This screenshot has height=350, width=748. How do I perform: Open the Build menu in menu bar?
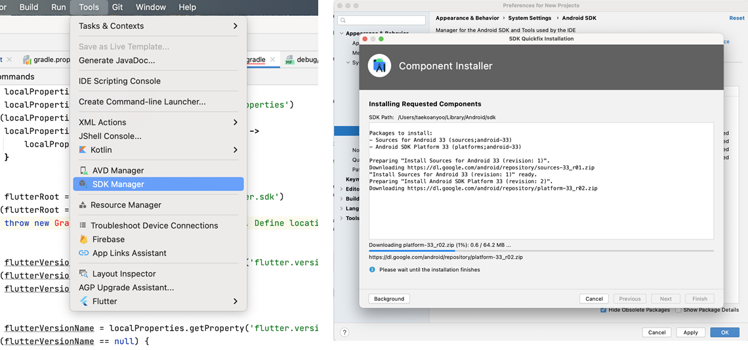click(x=29, y=7)
